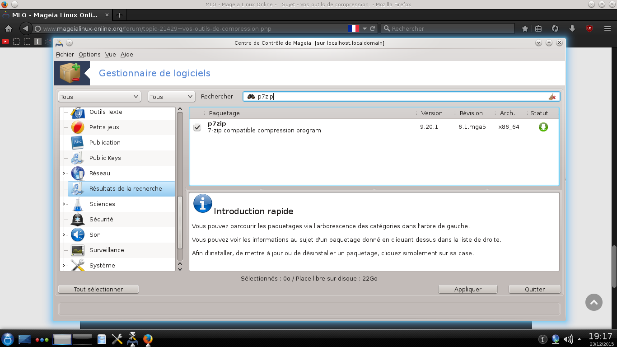Viewport: 617px width, 347px height.
Task: Clear the search with the broom icon
Action: point(552,97)
